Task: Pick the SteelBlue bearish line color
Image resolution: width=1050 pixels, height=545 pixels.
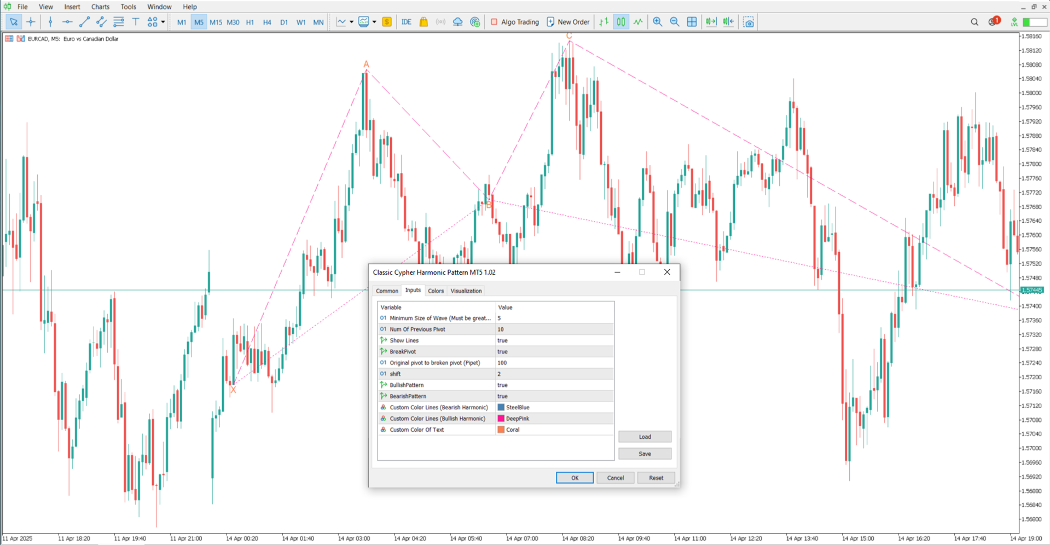Action: tap(555, 408)
